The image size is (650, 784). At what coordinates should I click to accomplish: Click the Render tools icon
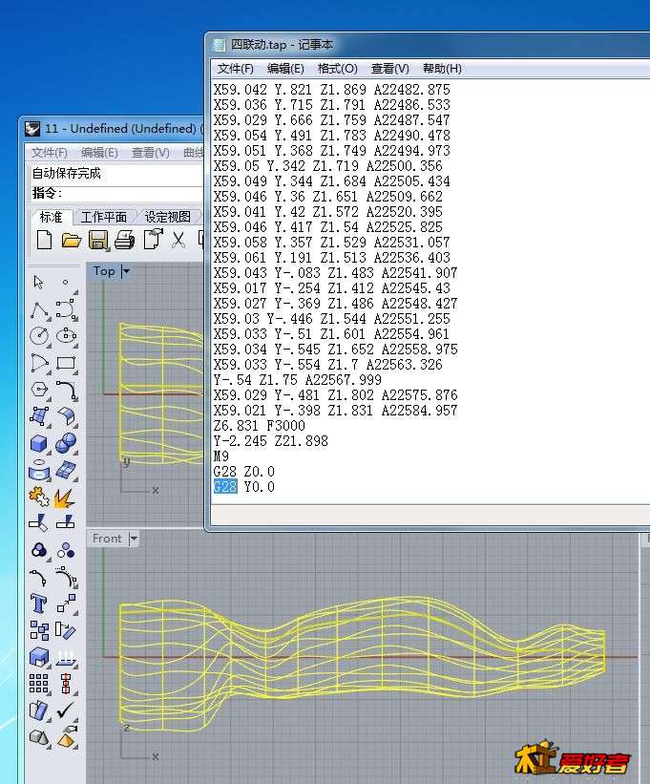coord(66,737)
